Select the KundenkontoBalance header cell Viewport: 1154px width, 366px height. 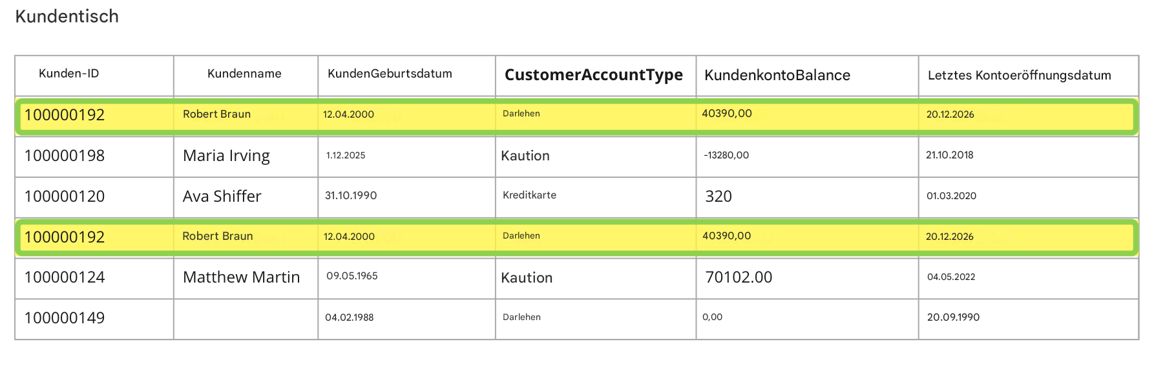807,76
